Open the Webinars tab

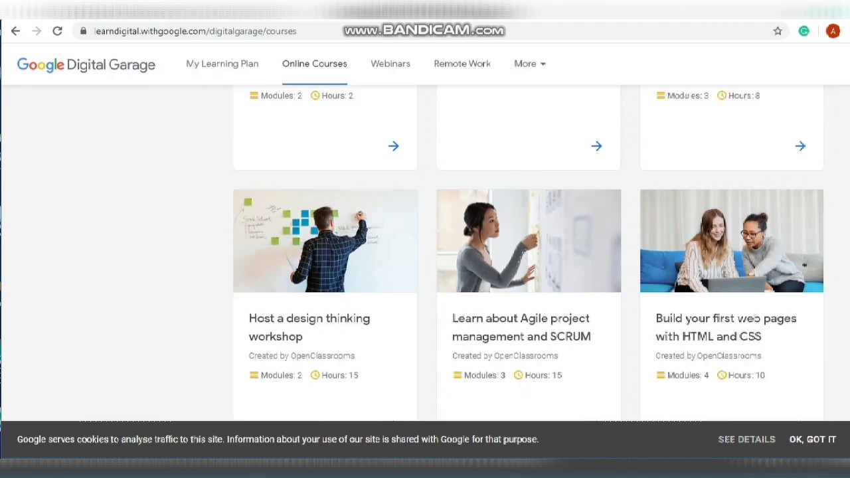pos(390,64)
